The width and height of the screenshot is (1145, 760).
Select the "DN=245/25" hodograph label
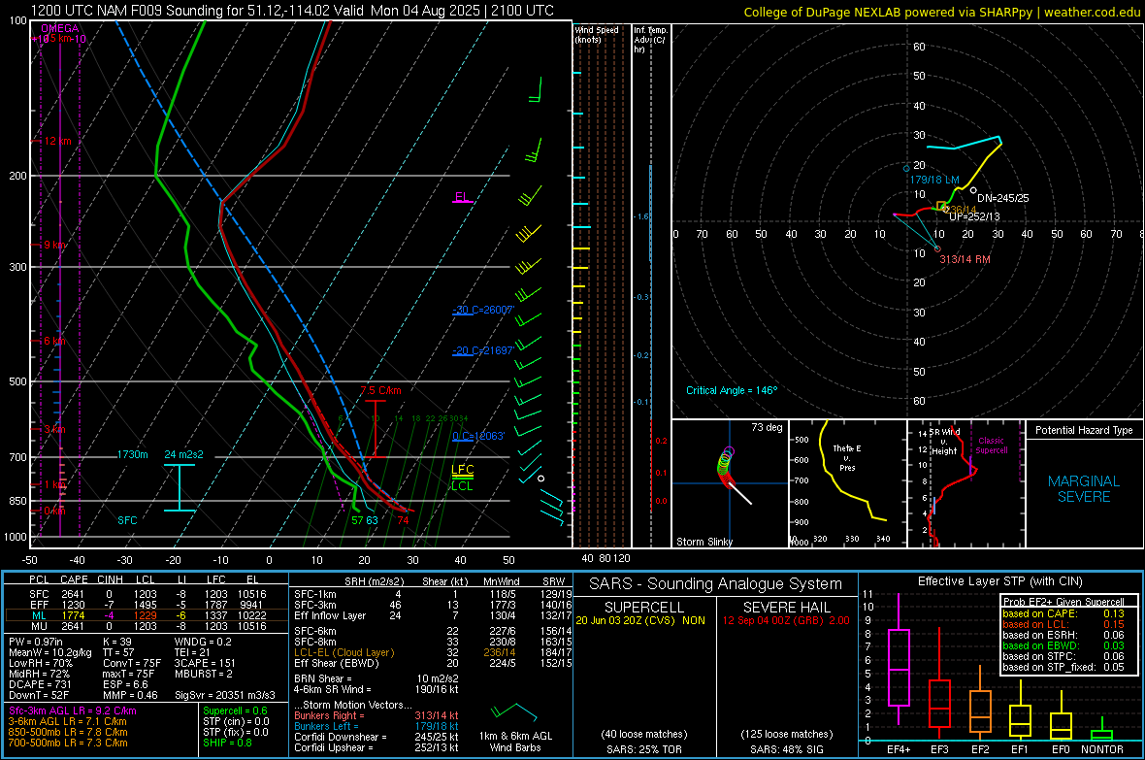point(1003,198)
